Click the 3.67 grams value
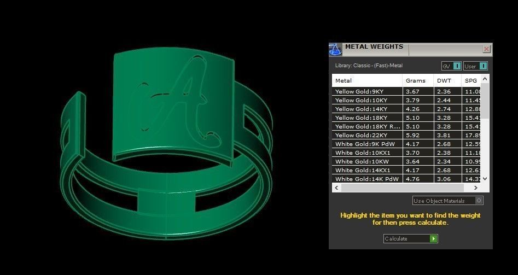 coord(412,91)
